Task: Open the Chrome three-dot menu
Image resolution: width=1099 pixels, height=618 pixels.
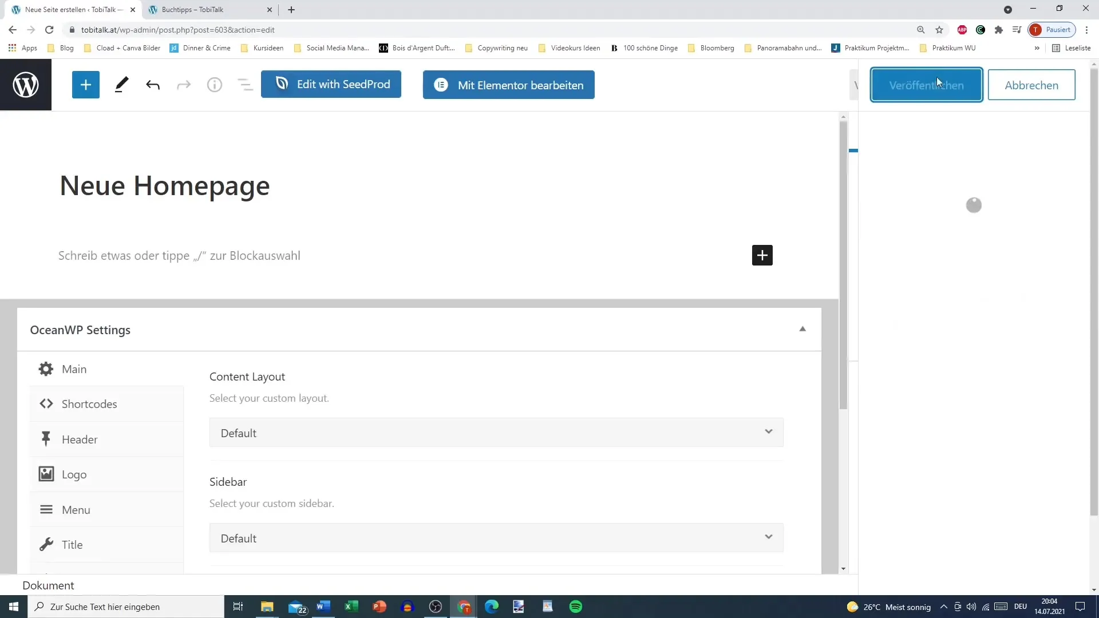Action: coord(1087,30)
